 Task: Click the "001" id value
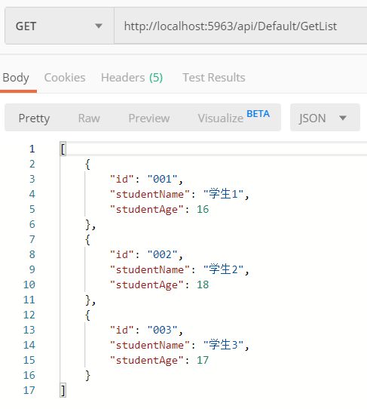pos(163,179)
